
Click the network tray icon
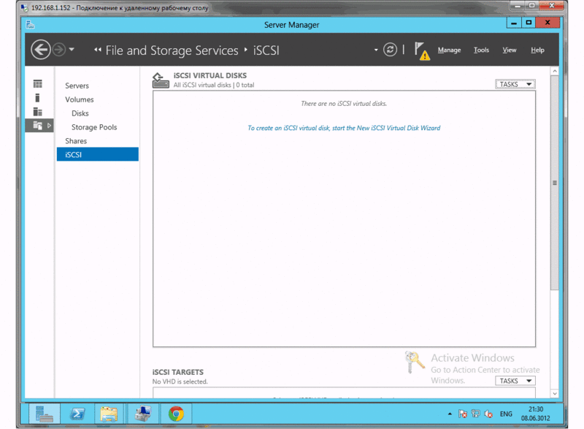click(476, 414)
